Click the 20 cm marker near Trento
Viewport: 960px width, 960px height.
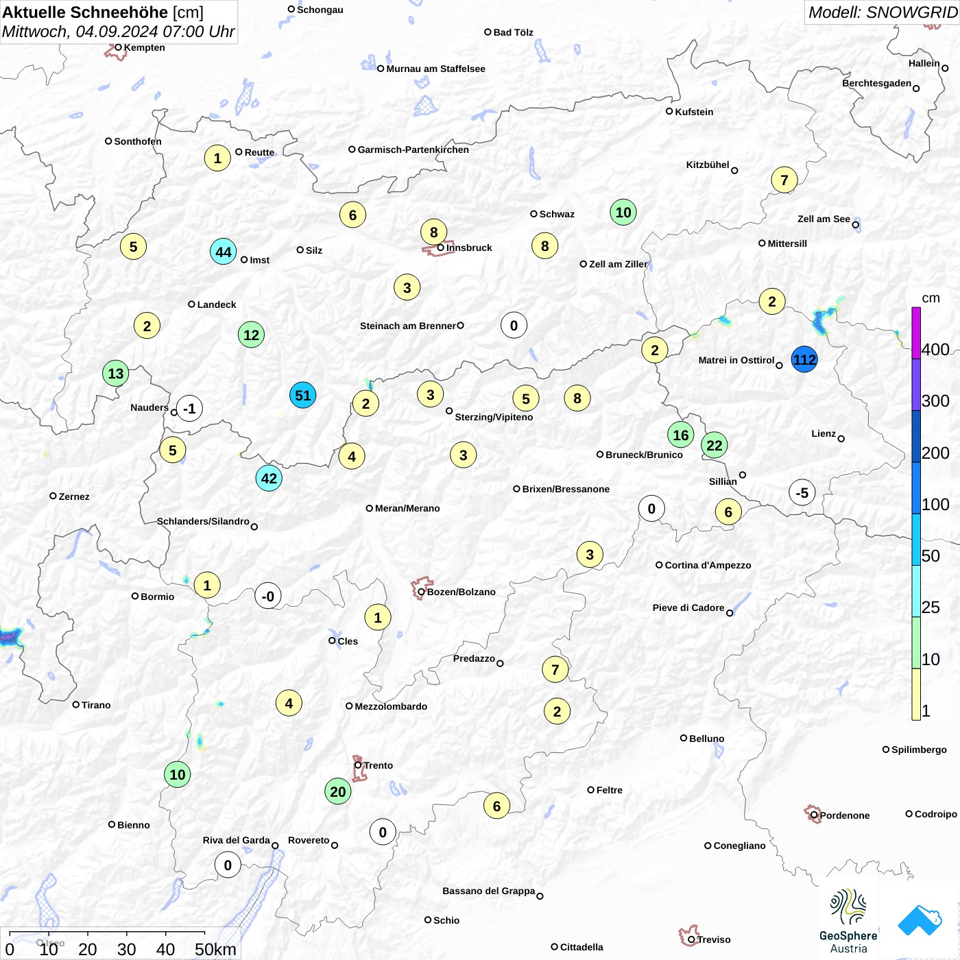click(338, 791)
